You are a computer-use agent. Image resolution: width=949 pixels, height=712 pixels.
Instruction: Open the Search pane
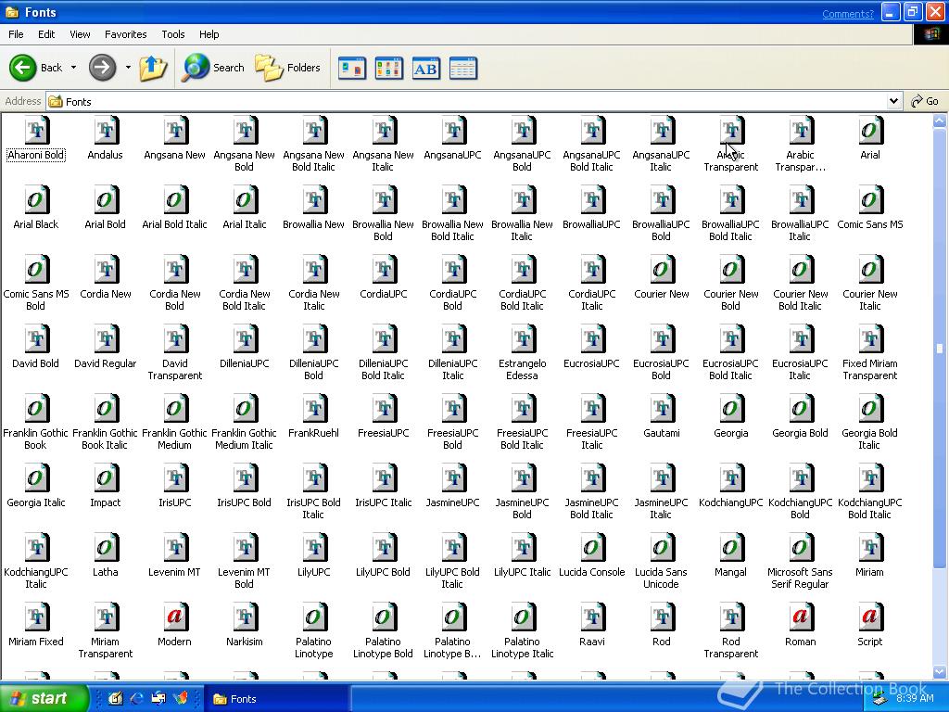(213, 68)
